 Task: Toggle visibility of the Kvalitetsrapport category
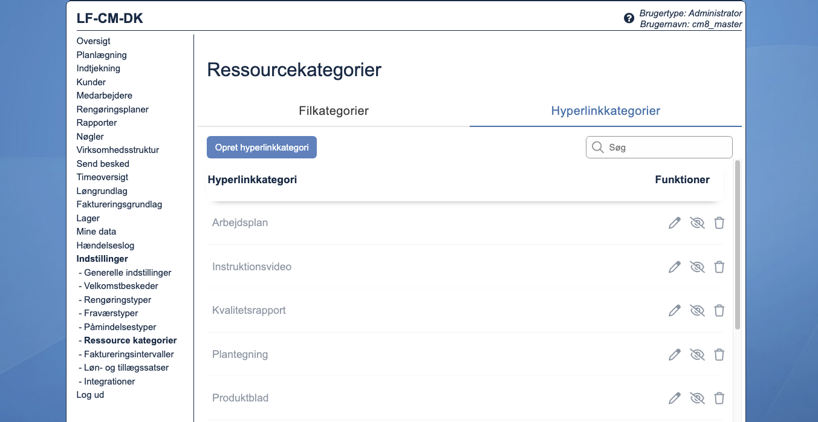point(697,310)
